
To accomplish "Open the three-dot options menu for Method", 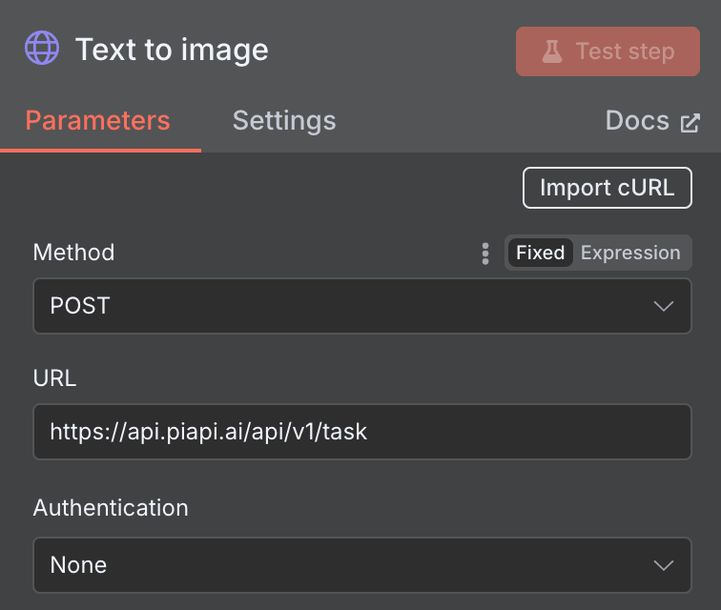I will 485,254.
